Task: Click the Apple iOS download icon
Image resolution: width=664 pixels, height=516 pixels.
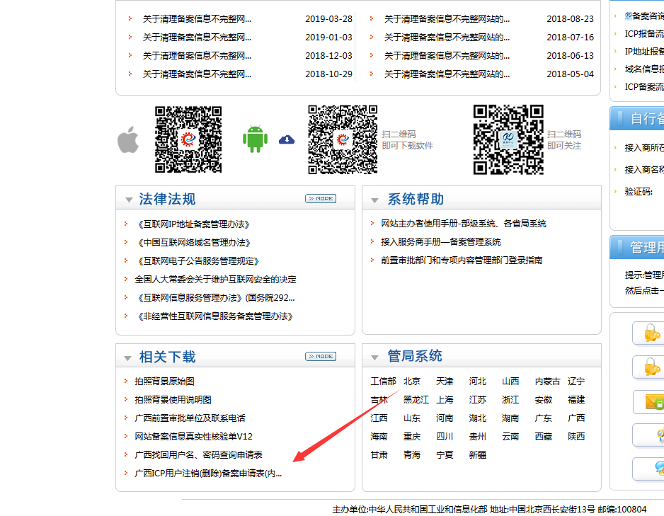Action: tap(128, 140)
